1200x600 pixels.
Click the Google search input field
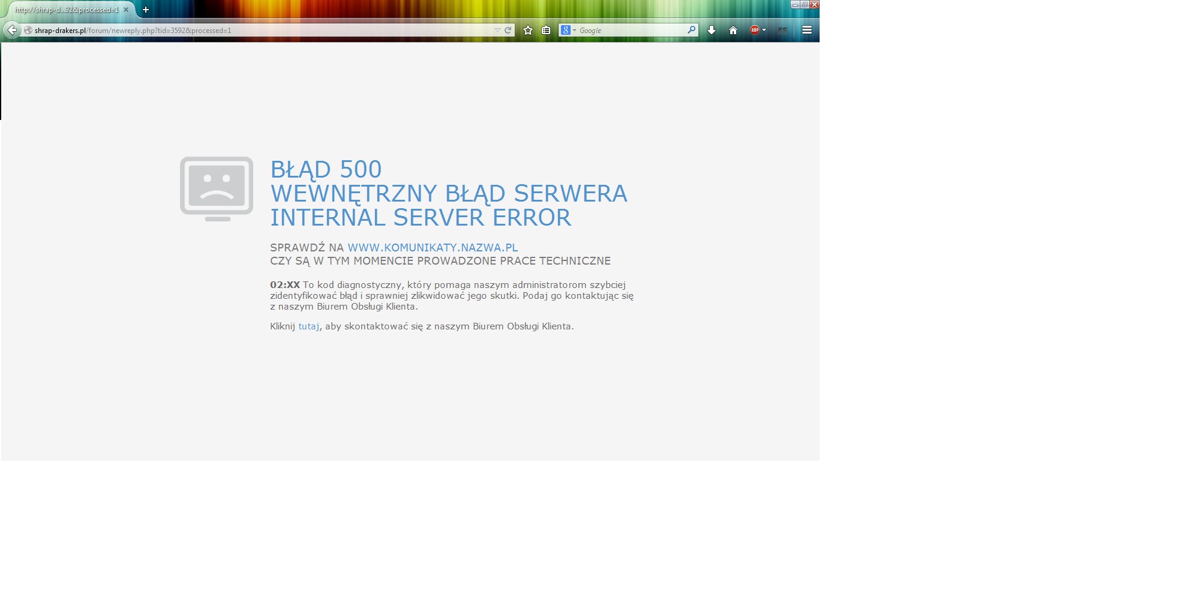(630, 30)
